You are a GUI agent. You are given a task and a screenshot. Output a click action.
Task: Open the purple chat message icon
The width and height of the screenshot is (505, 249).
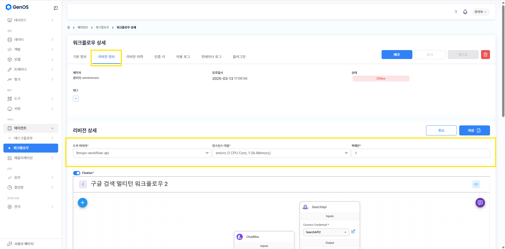click(x=480, y=203)
